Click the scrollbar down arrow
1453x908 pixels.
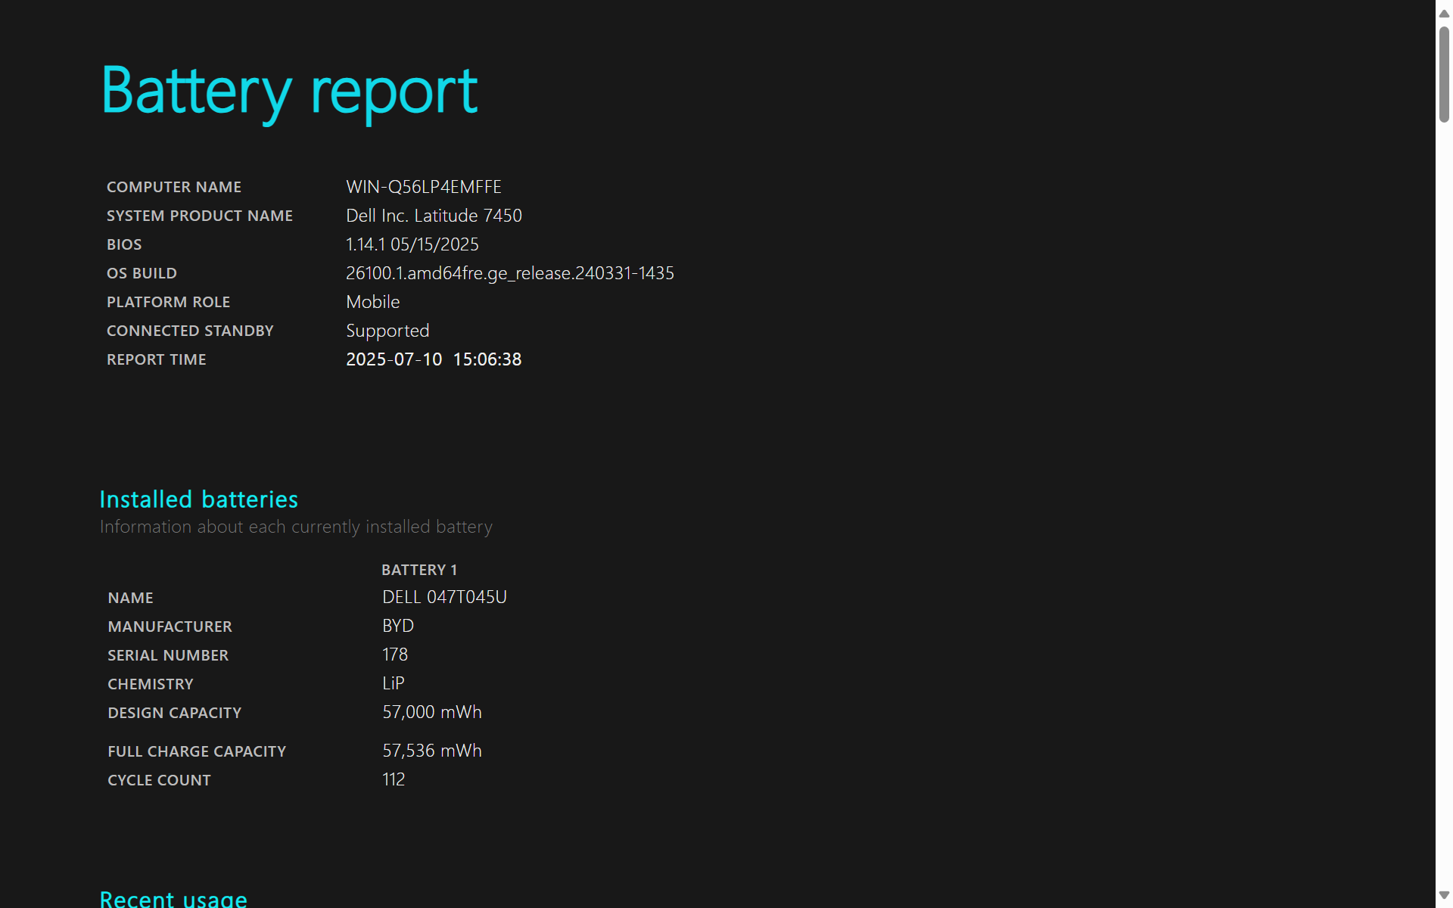(1444, 895)
